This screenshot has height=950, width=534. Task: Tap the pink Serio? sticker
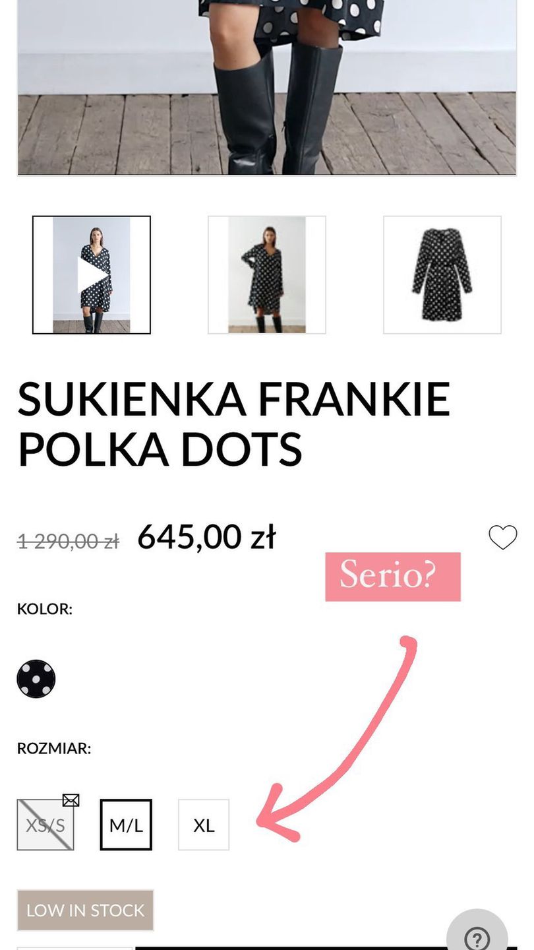392,577
